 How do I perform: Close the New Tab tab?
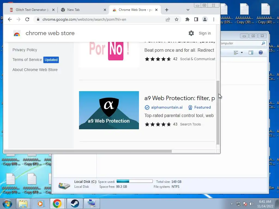pos(105,10)
